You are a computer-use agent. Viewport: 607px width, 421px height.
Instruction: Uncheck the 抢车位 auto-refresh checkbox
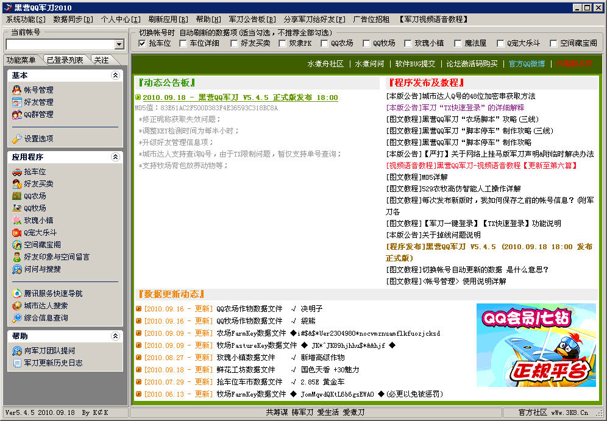tap(143, 43)
